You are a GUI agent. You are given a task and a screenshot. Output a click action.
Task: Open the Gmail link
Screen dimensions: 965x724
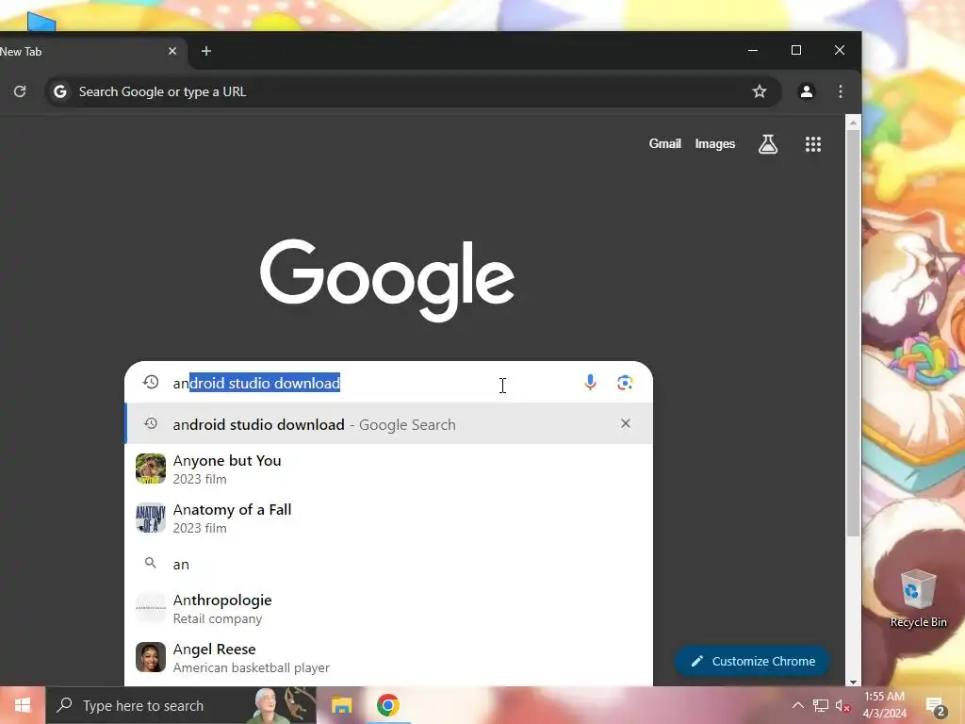[664, 143]
